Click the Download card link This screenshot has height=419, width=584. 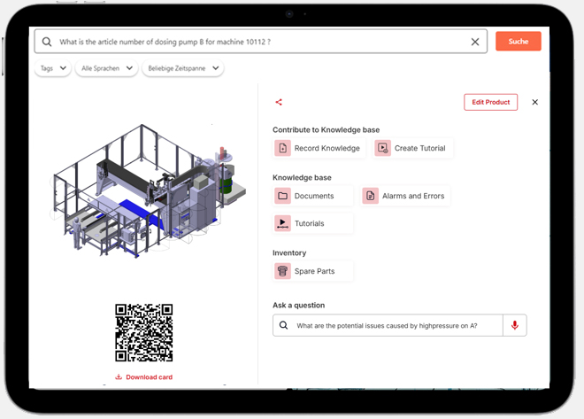click(143, 377)
